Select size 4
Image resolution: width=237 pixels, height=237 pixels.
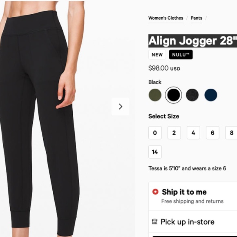[193, 132]
